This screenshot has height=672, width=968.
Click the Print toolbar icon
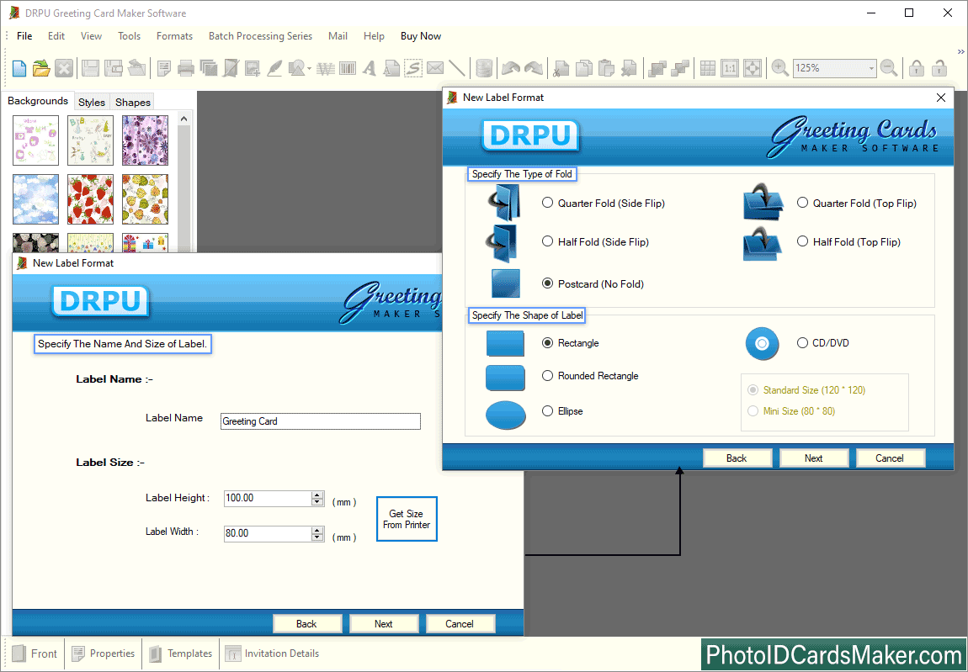186,68
